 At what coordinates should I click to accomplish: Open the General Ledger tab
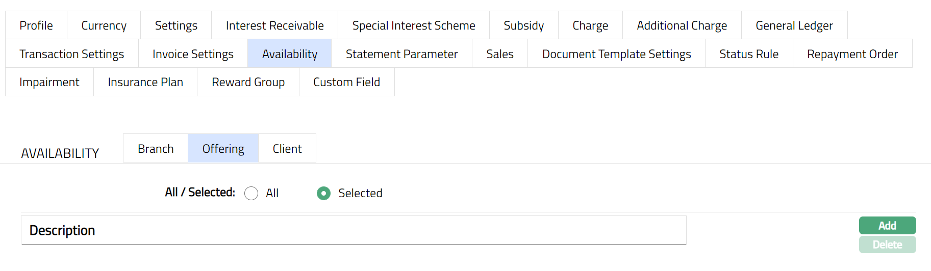794,25
